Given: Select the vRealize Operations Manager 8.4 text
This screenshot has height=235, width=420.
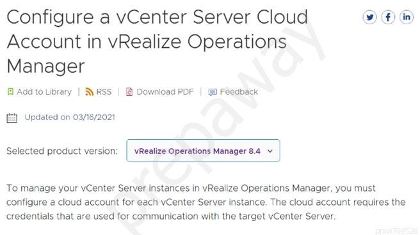Looking at the screenshot, I should (x=197, y=151).
